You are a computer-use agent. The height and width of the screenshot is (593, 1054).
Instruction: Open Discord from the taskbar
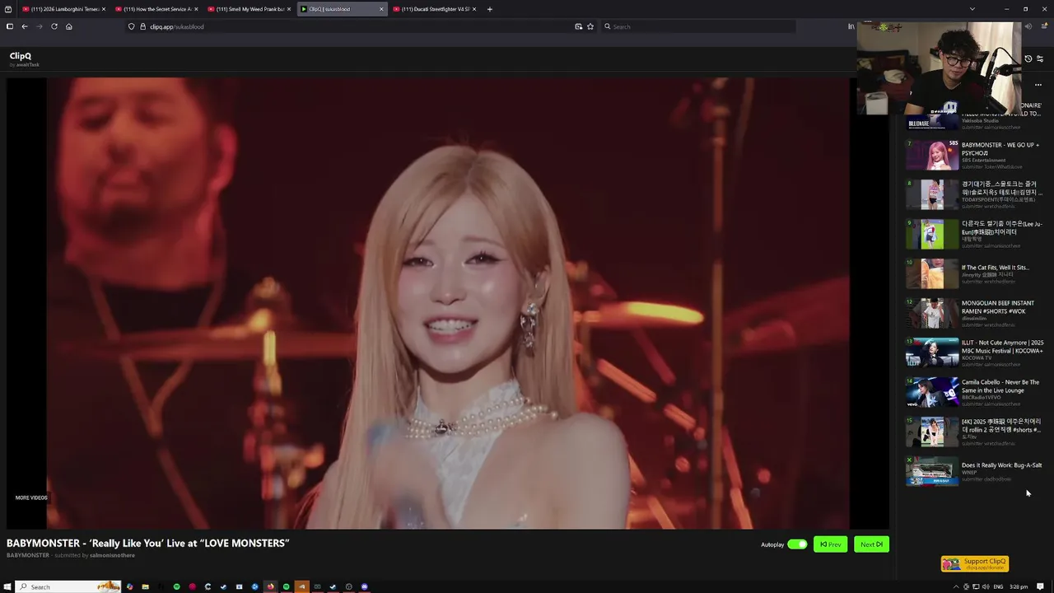[x=365, y=586]
